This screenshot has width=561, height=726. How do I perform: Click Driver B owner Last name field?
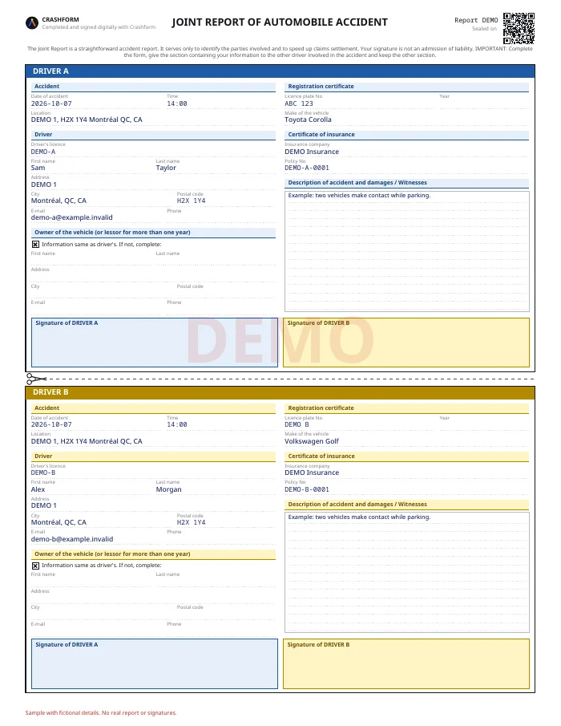click(216, 581)
